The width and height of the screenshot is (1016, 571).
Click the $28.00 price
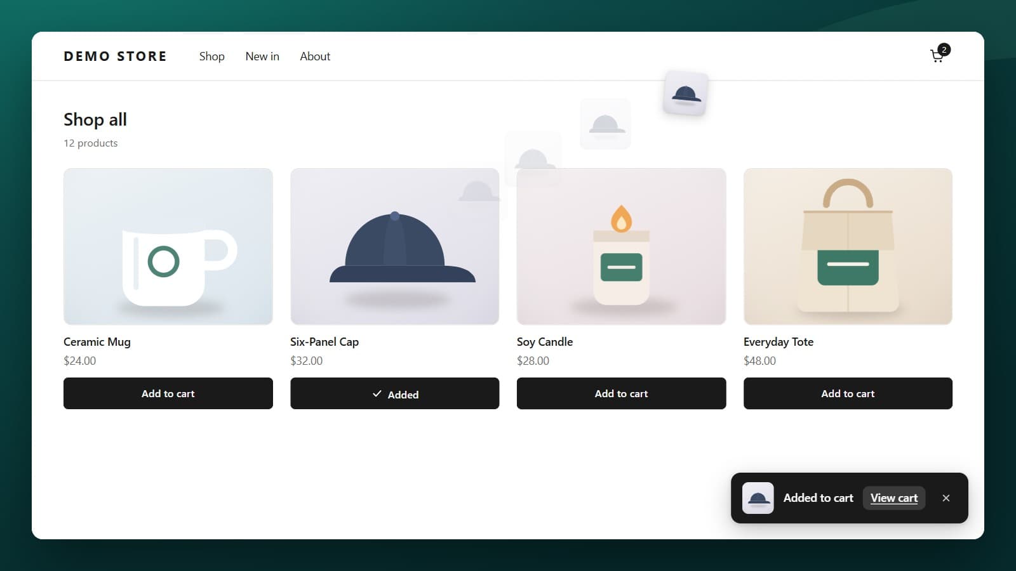tap(533, 360)
